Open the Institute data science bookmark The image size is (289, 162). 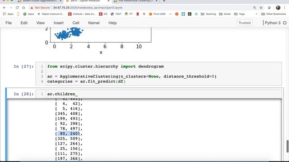(82, 14)
